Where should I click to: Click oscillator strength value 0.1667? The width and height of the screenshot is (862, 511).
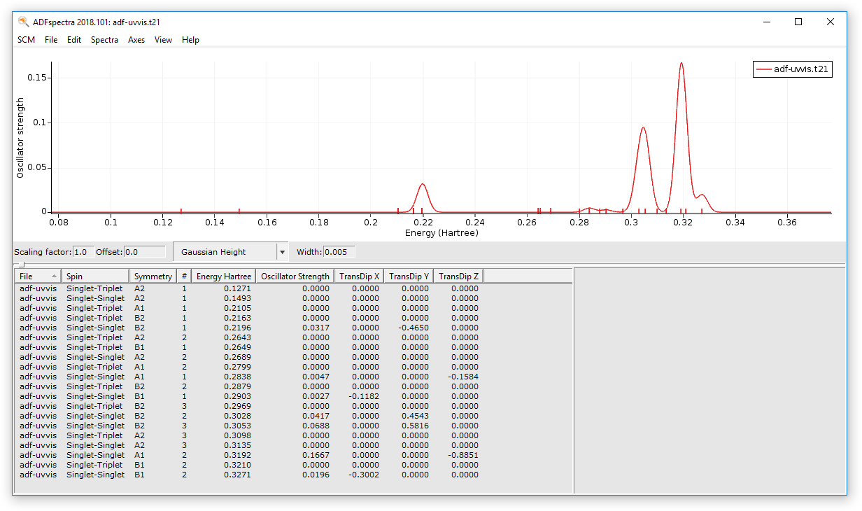(x=316, y=455)
